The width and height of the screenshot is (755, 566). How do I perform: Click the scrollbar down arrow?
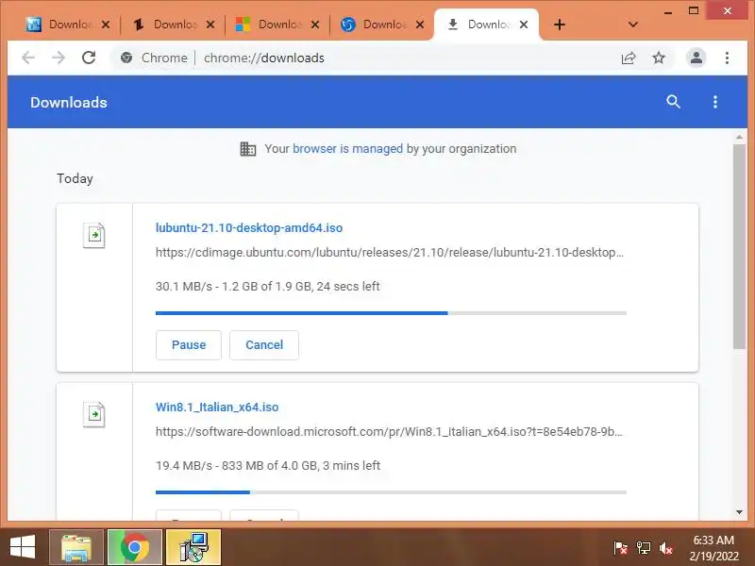[x=739, y=512]
